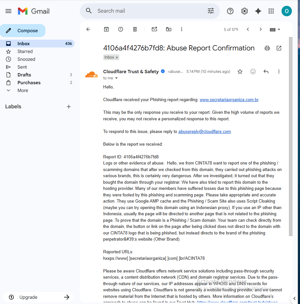
Task: Open the main menu hamburger icon
Action: point(8,11)
